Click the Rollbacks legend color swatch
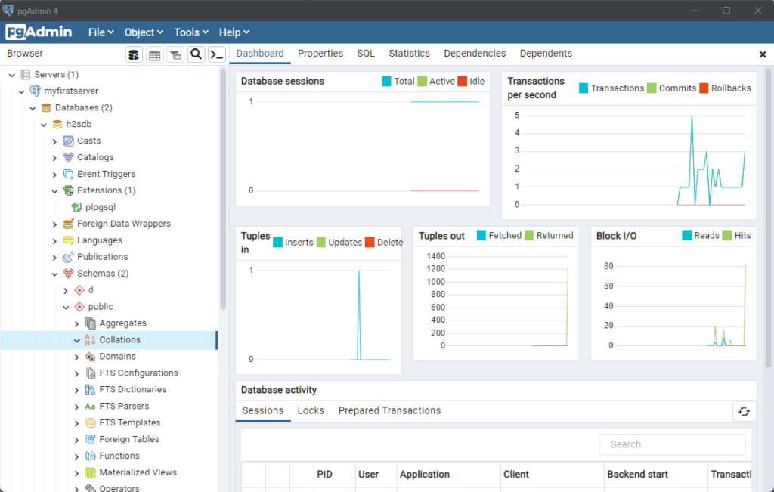Image resolution: width=774 pixels, height=492 pixels. tap(704, 88)
